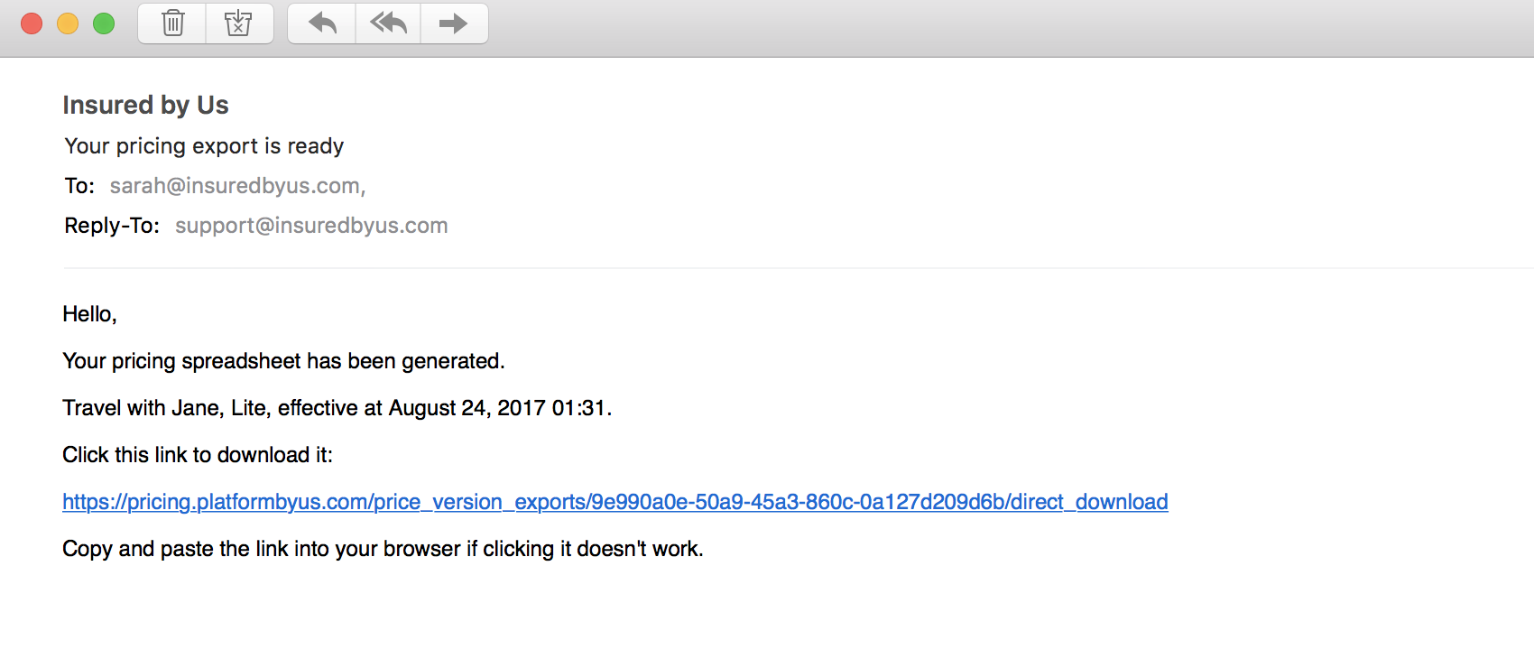This screenshot has height=659, width=1534.
Task: Click the Copy and paste the link sentence
Action: (x=383, y=549)
